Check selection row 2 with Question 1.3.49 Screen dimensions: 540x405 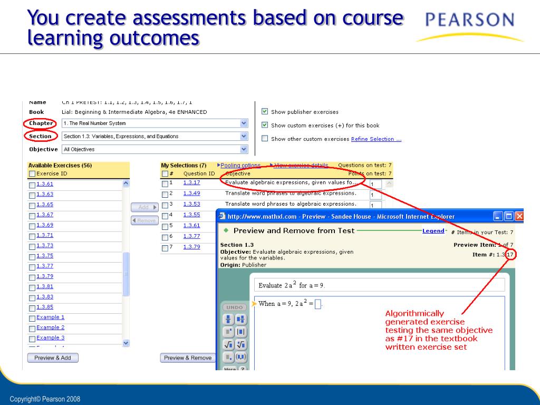click(x=165, y=195)
